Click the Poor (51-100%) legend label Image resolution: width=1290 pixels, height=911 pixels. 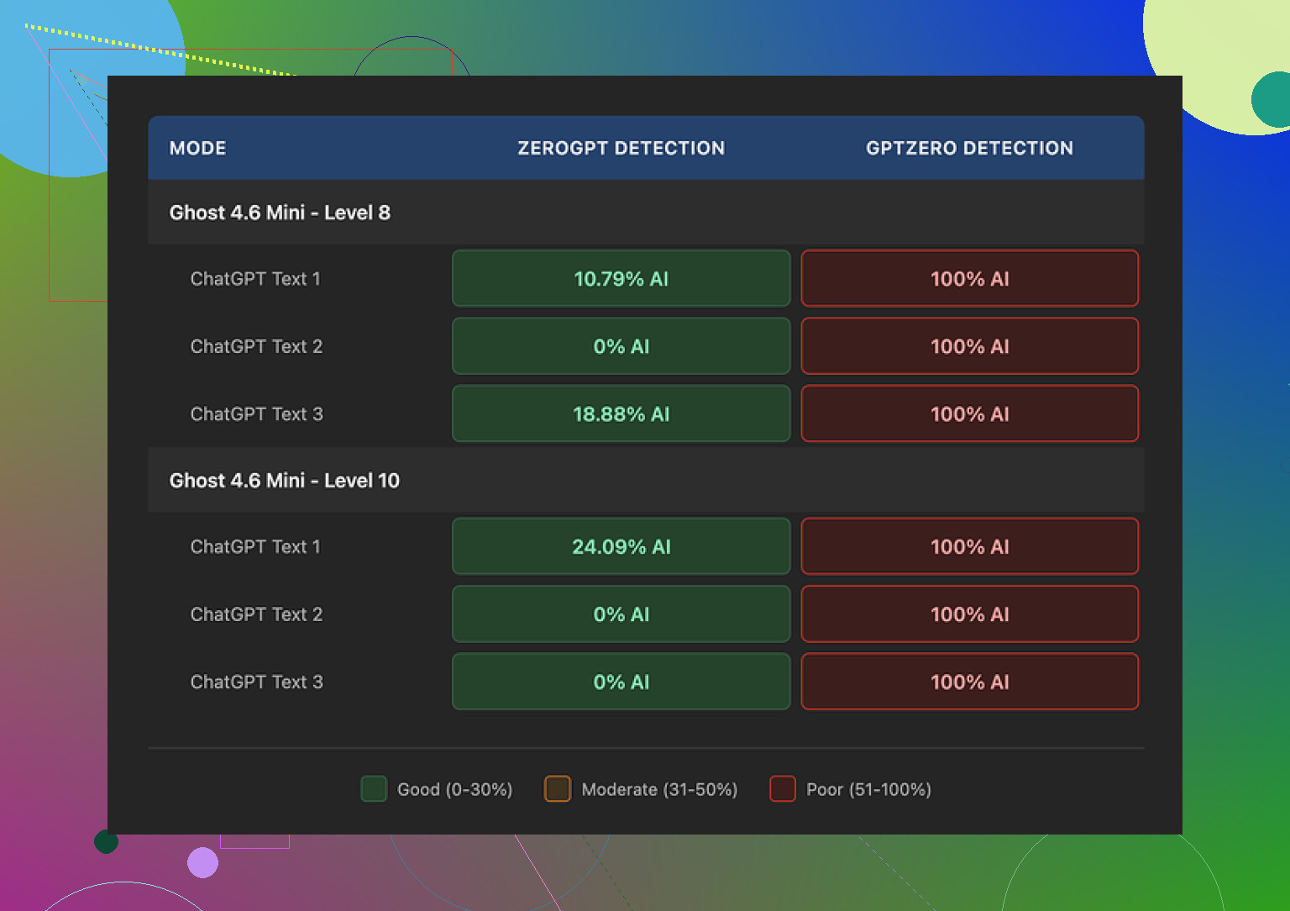pos(868,789)
